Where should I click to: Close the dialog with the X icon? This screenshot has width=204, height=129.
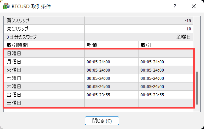click(194, 6)
